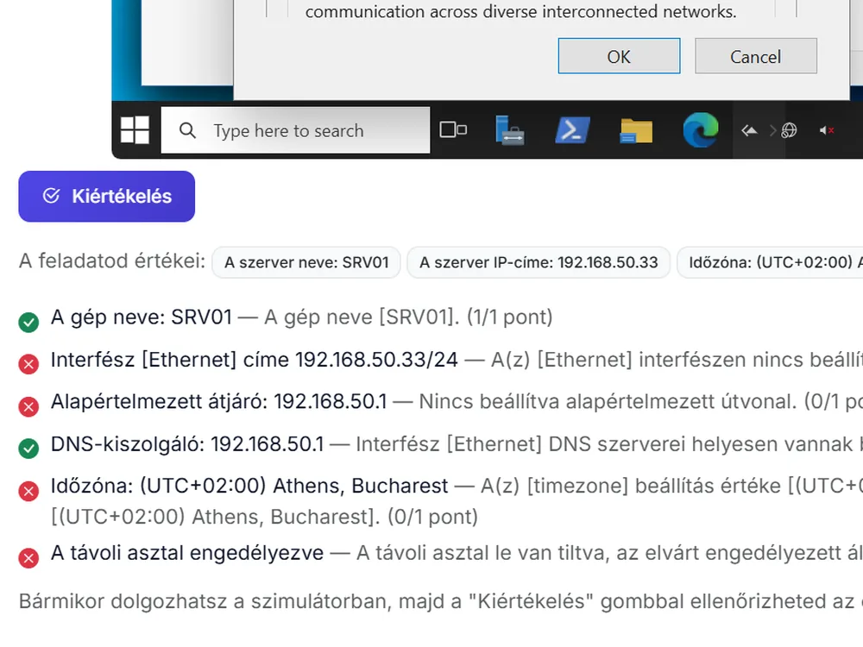
Task: Click 'Alapértelmezett átjáró: 192.168.50.1' text
Action: pos(218,402)
